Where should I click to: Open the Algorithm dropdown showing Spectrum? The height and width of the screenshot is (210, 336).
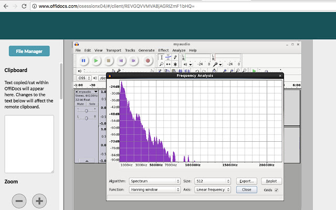point(155,181)
